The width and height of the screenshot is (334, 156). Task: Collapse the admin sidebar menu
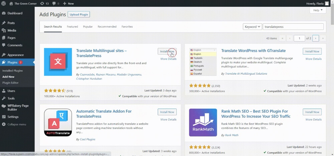coord(16,124)
